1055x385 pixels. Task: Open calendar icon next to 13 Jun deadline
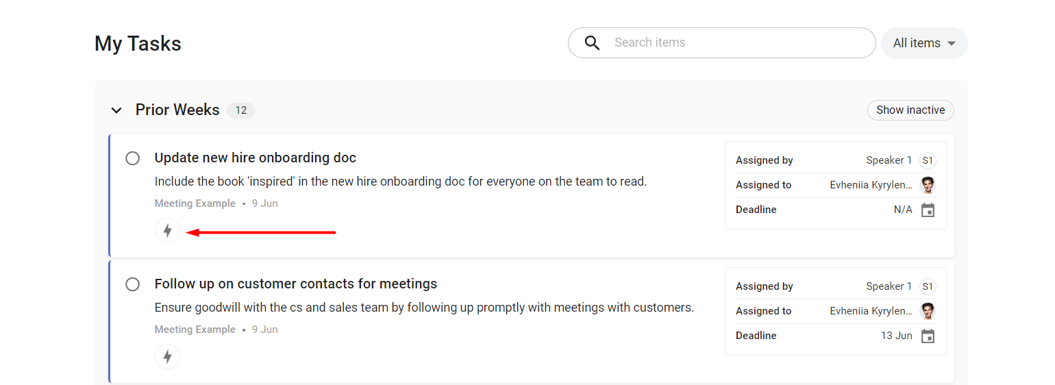pyautogui.click(x=928, y=336)
